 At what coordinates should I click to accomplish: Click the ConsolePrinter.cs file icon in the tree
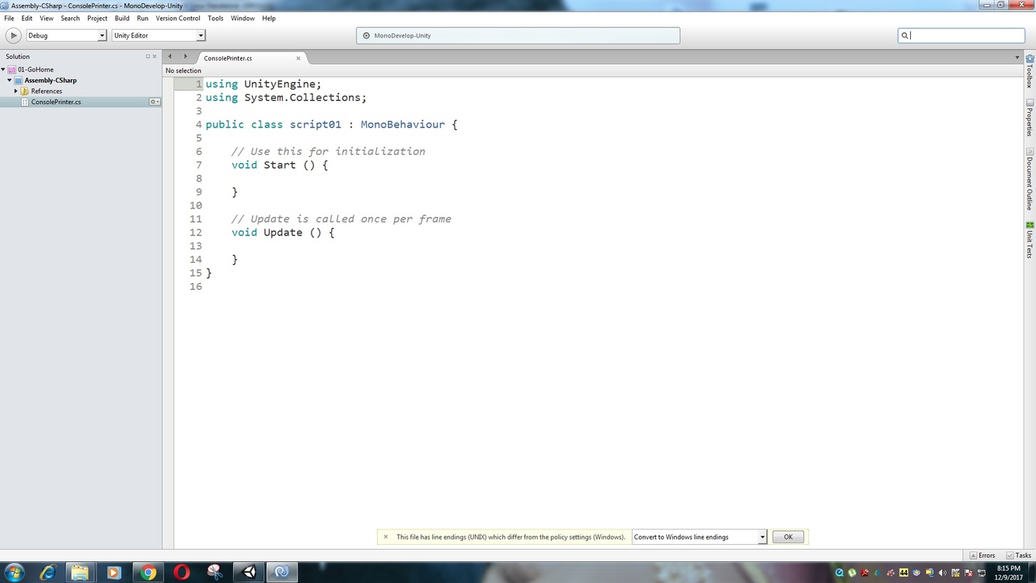(25, 102)
